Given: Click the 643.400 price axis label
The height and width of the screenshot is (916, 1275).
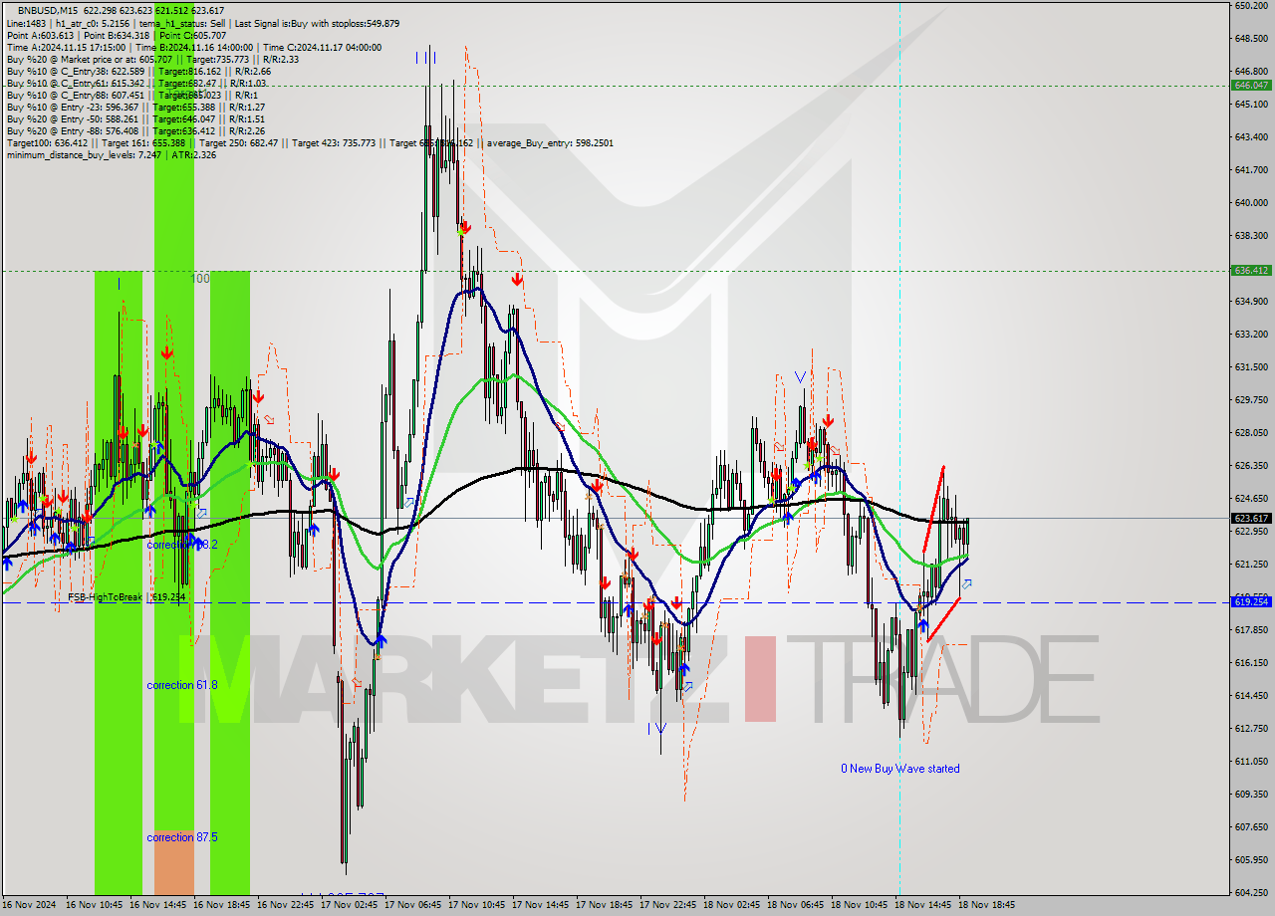Looking at the screenshot, I should pyautogui.click(x=1251, y=137).
